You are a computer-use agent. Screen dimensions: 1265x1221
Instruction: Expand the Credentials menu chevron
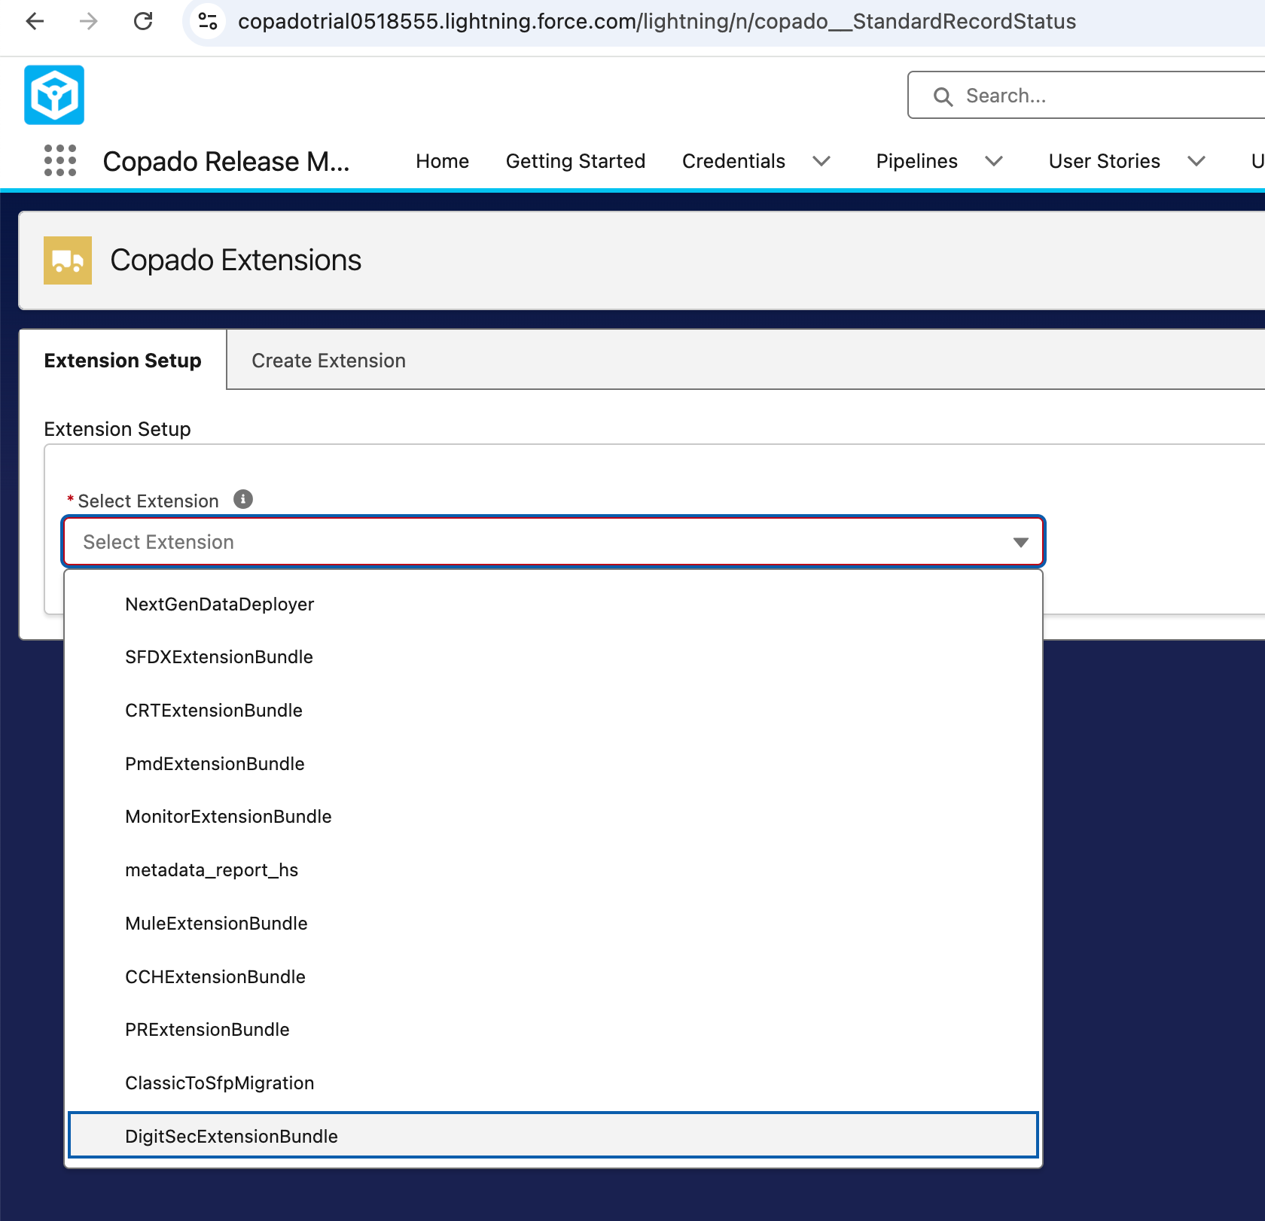(821, 161)
